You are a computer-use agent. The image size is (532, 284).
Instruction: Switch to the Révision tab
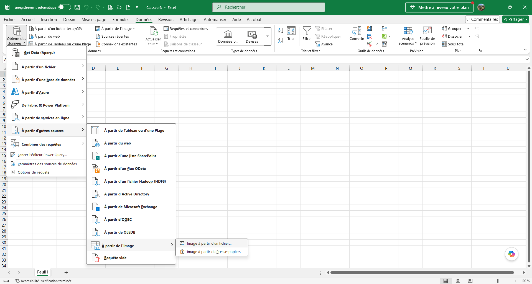166,20
